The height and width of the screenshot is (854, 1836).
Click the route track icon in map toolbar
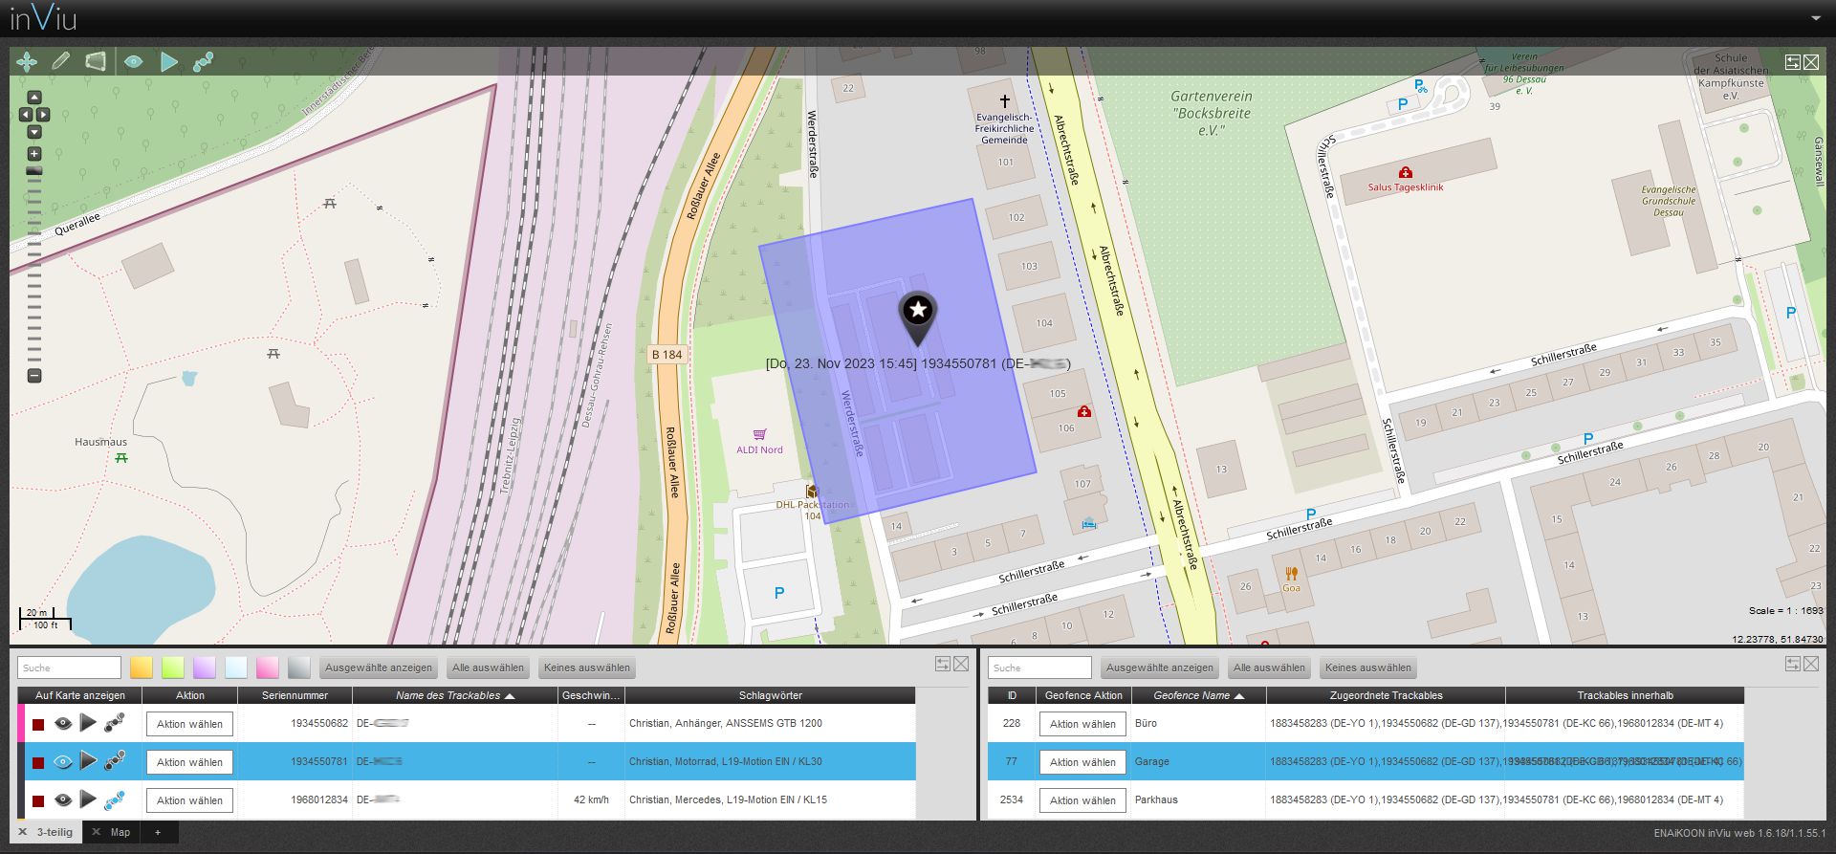click(x=203, y=62)
